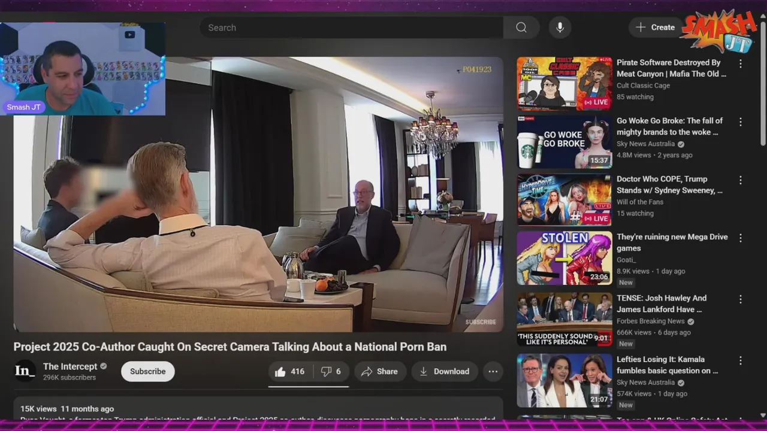Open Lefties Losing It video thumbnail

(564, 381)
